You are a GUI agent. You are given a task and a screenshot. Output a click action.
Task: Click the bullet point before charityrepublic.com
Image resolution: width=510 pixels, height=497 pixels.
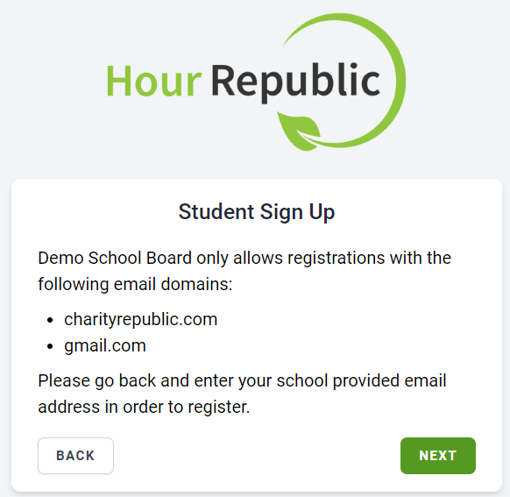click(50, 321)
